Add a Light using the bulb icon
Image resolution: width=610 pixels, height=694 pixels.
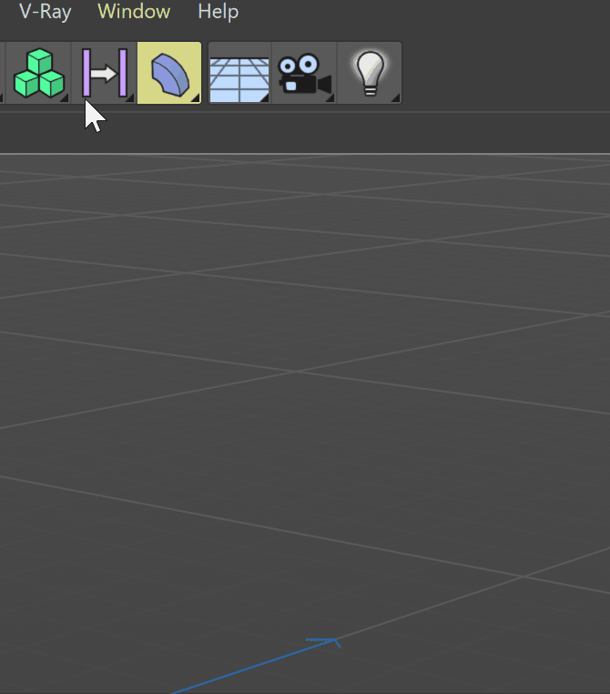point(370,73)
